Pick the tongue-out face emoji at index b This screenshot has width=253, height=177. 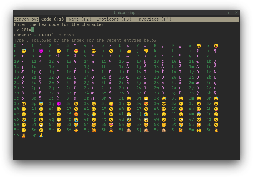click(x=216, y=46)
